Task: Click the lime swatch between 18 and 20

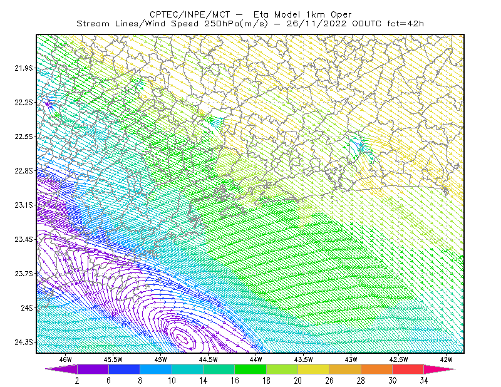Action: click(x=282, y=369)
